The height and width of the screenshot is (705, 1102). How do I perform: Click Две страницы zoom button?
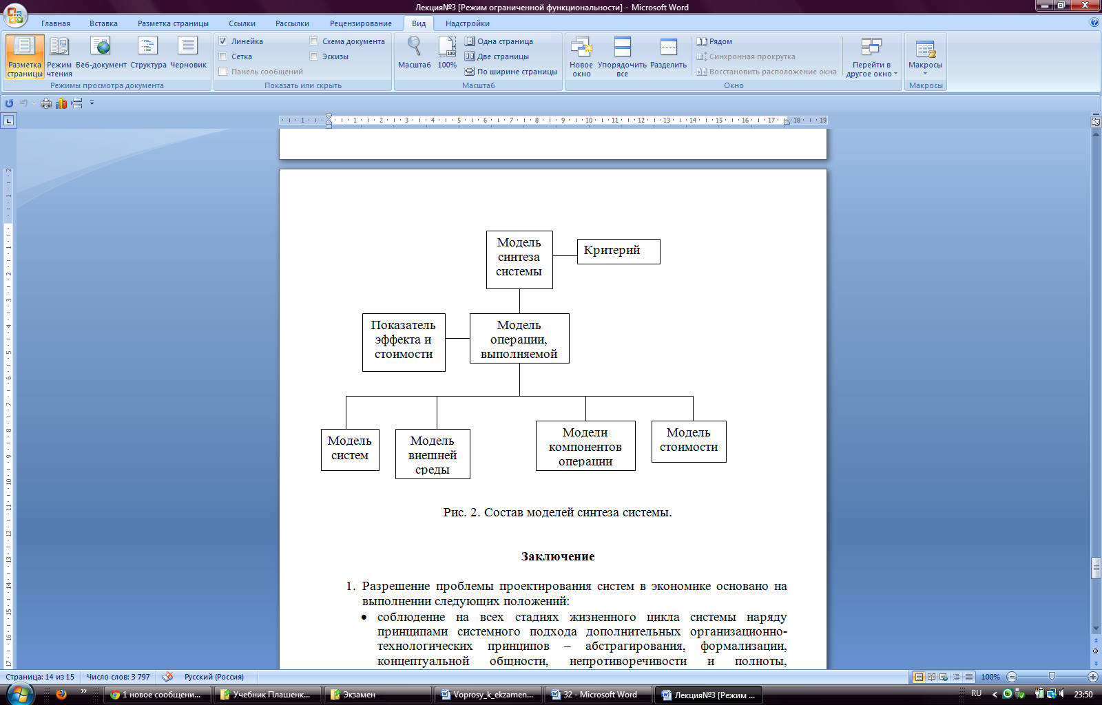(x=497, y=56)
